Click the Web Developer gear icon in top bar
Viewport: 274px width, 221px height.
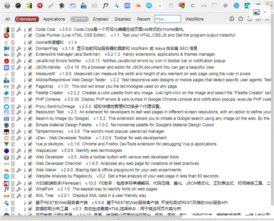(x=7, y=6)
